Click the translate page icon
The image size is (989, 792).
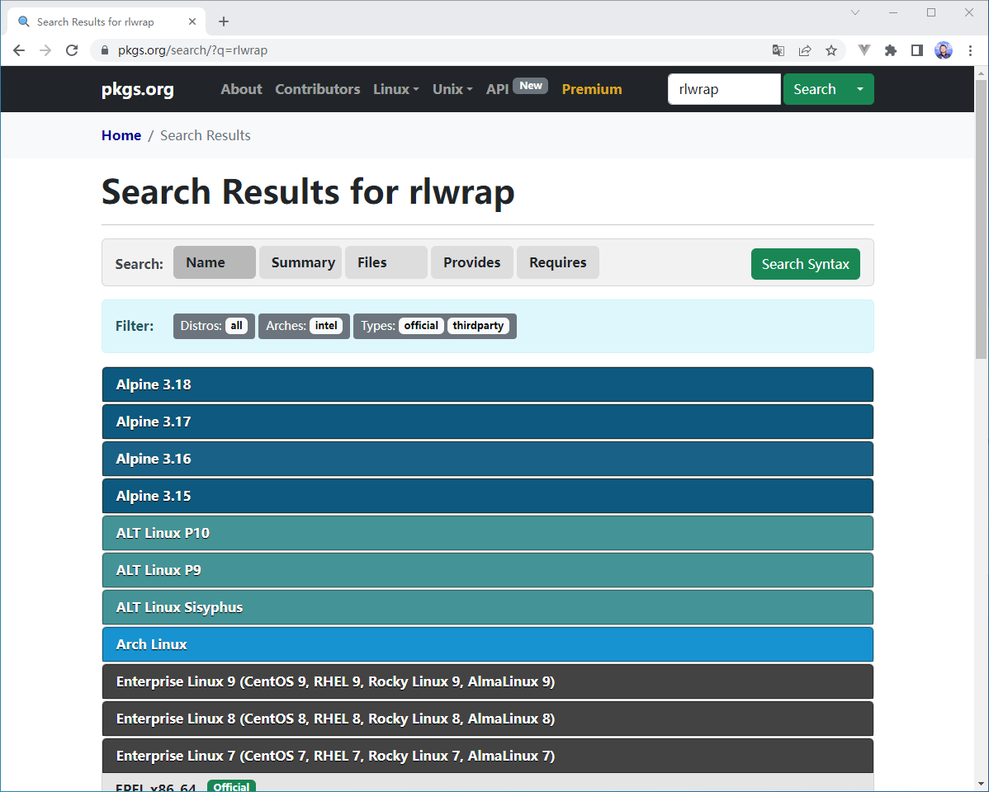pos(778,50)
